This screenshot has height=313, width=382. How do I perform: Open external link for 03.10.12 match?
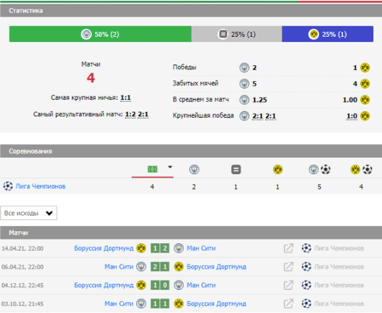tap(288, 304)
